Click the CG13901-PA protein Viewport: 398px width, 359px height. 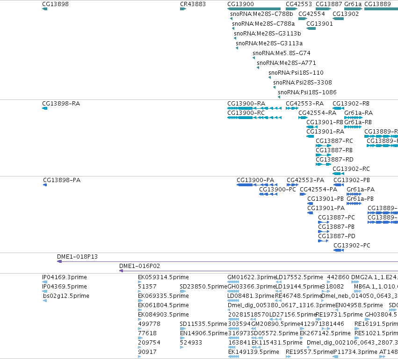point(310,213)
